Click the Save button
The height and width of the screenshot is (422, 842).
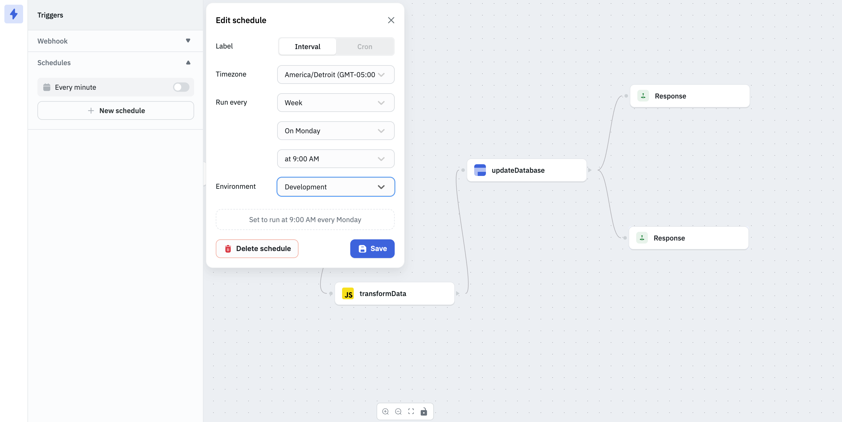click(x=372, y=249)
